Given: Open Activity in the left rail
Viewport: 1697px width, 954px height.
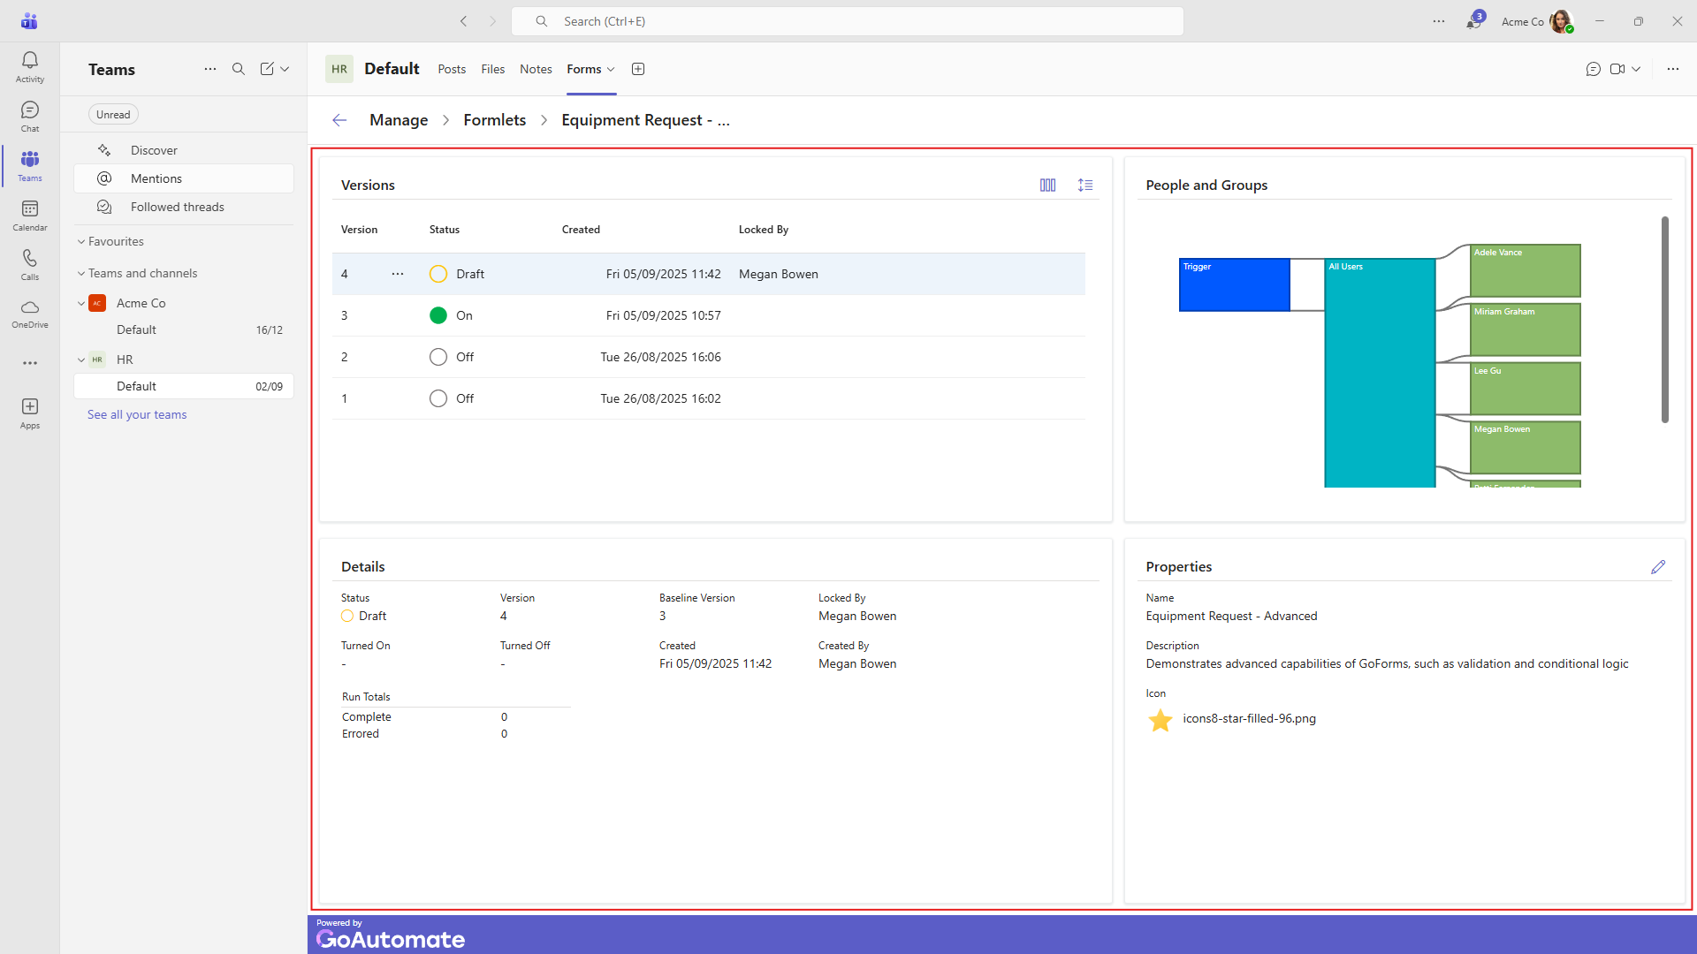Looking at the screenshot, I should point(29,67).
